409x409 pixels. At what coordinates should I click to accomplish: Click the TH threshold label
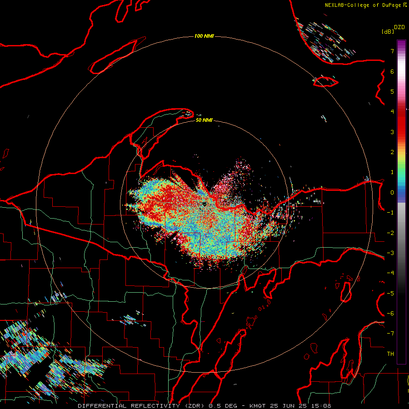point(390,354)
